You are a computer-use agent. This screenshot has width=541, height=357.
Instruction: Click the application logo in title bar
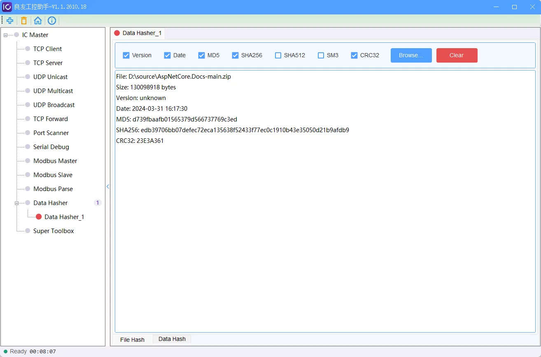pos(7,7)
